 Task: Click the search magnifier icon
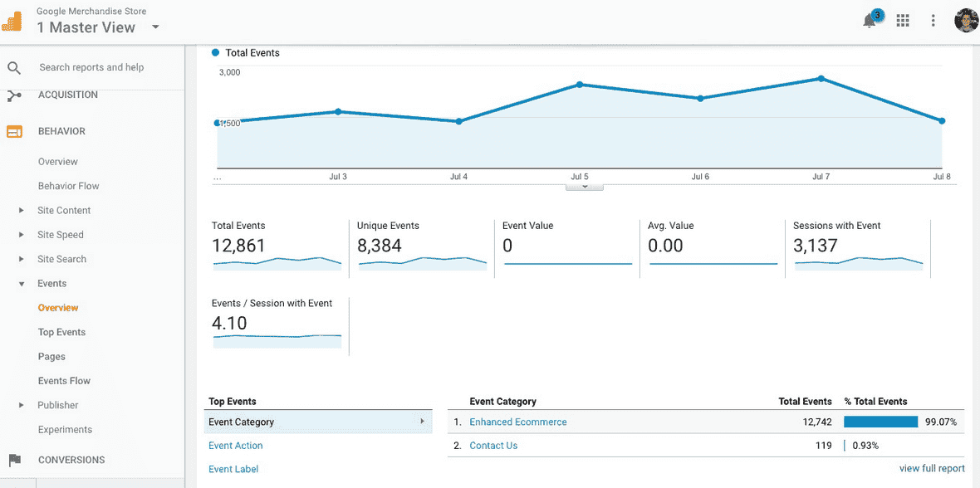14,68
